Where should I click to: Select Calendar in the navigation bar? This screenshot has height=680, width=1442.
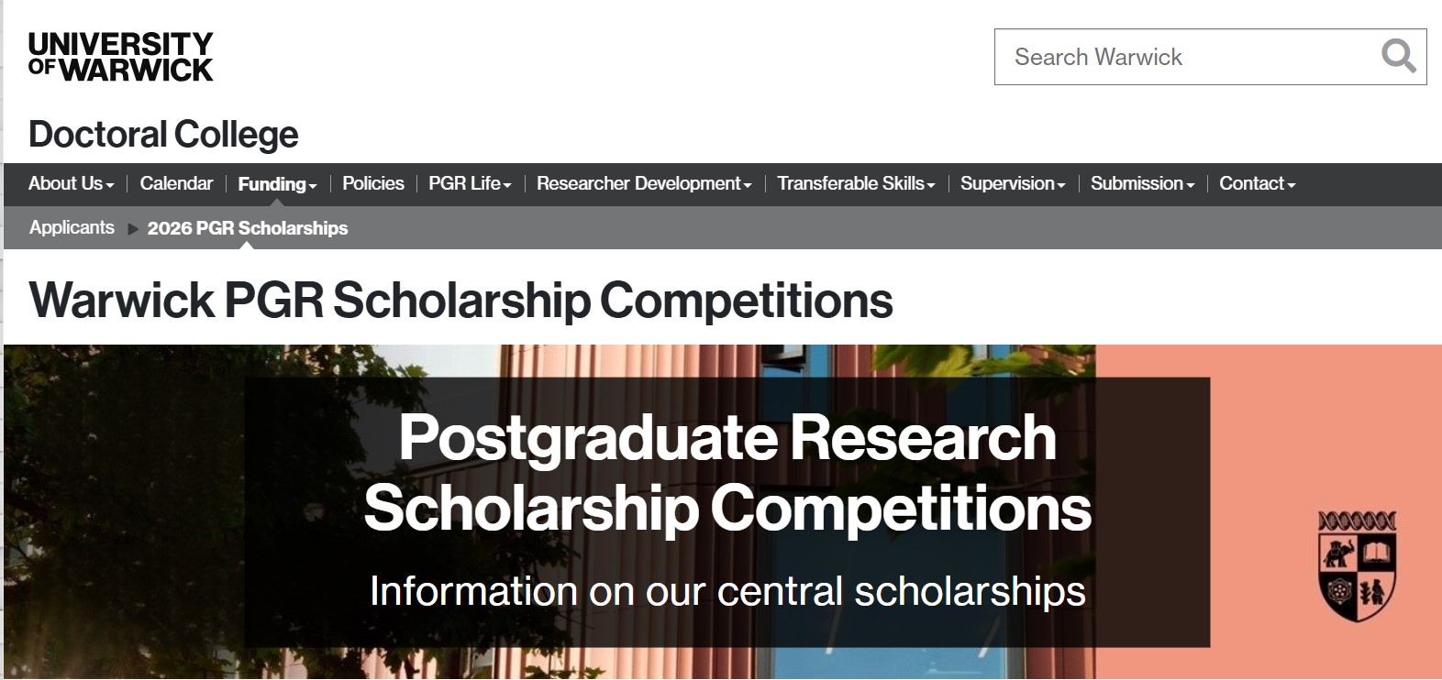[x=176, y=183]
